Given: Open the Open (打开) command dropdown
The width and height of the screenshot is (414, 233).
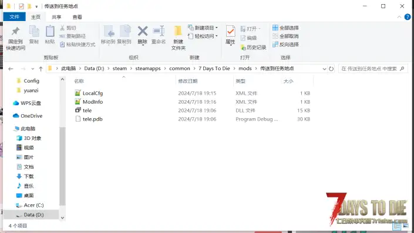Looking at the screenshot, I should (x=250, y=29).
